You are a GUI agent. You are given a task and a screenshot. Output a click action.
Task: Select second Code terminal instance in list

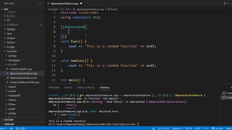tap(227, 97)
